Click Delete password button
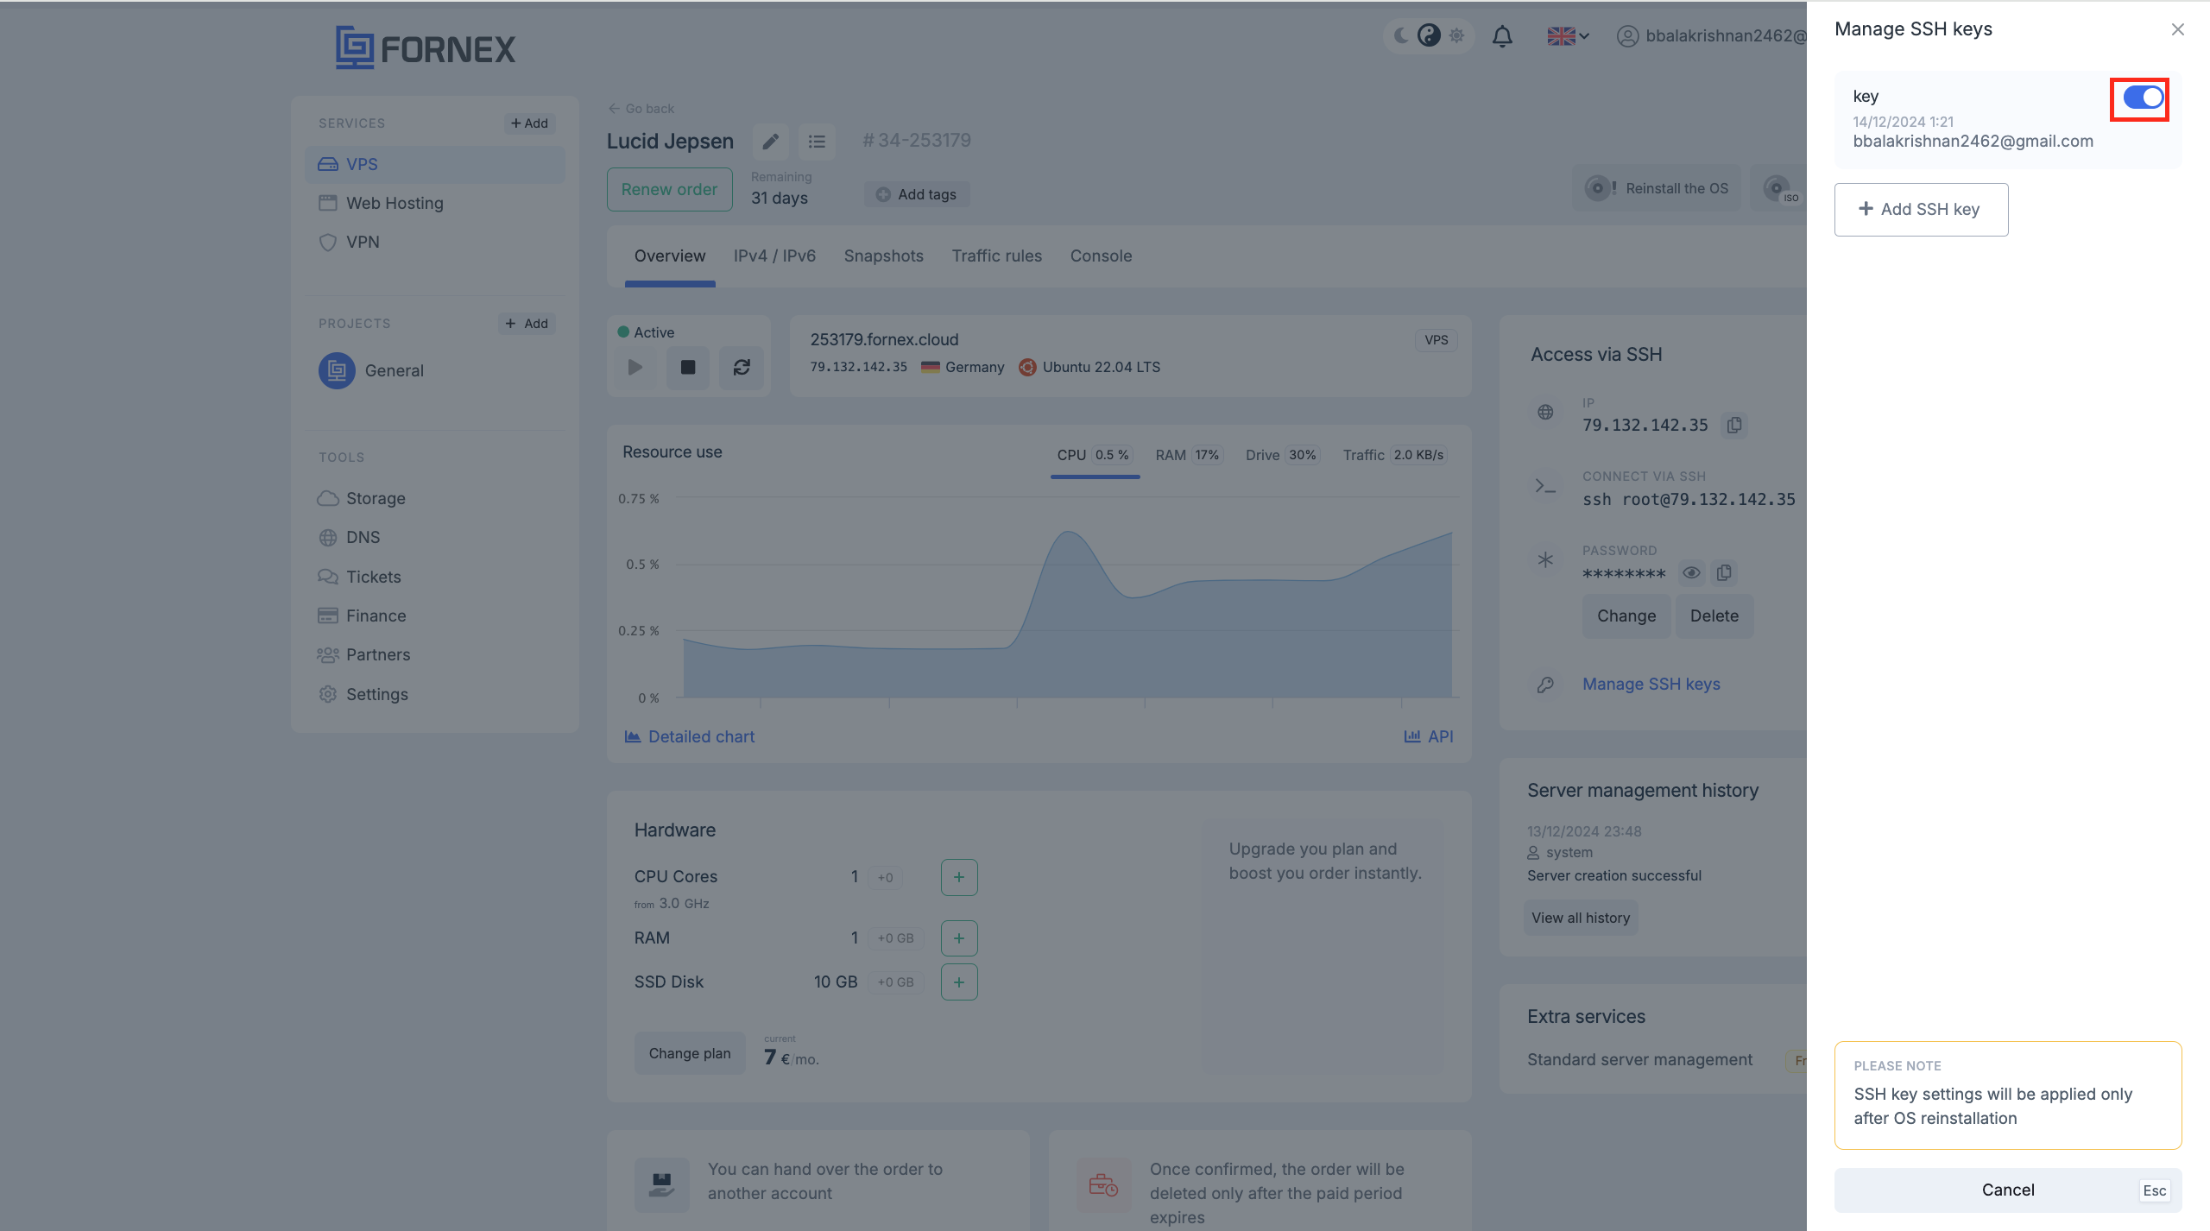The width and height of the screenshot is (2210, 1231). [x=1714, y=615]
